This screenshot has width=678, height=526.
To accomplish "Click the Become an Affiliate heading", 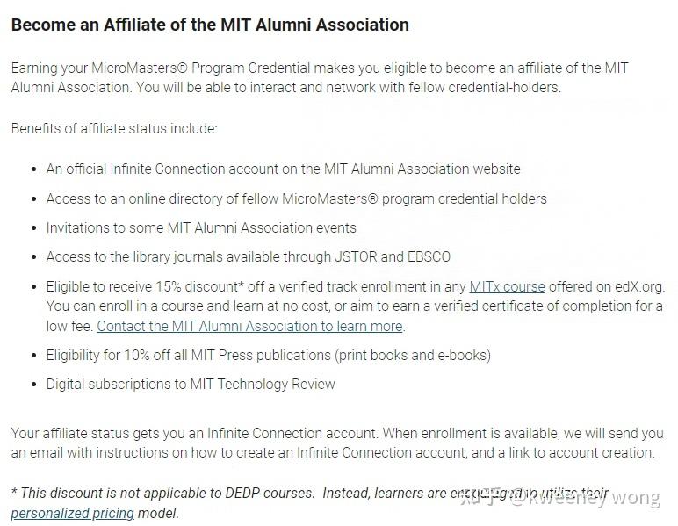I will (x=210, y=25).
